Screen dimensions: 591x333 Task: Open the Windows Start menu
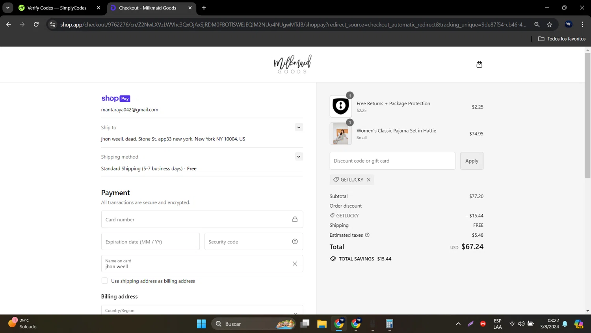click(x=201, y=324)
